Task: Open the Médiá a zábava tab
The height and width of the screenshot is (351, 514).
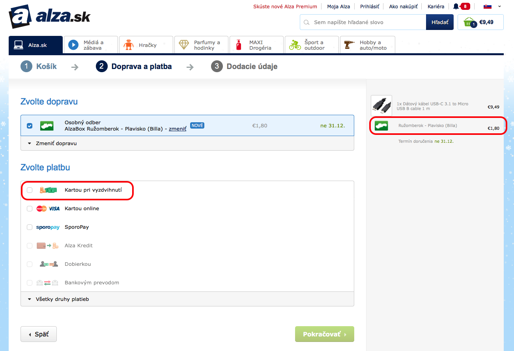Action: pyautogui.click(x=91, y=45)
